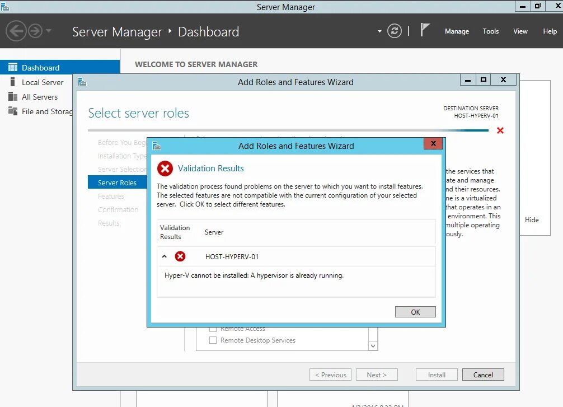This screenshot has height=407, width=563.
Task: Open the Help menu
Action: pyautogui.click(x=550, y=31)
